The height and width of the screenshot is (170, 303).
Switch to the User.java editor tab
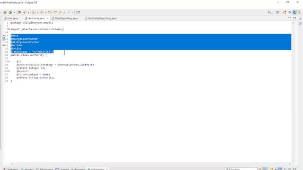coord(11,18)
